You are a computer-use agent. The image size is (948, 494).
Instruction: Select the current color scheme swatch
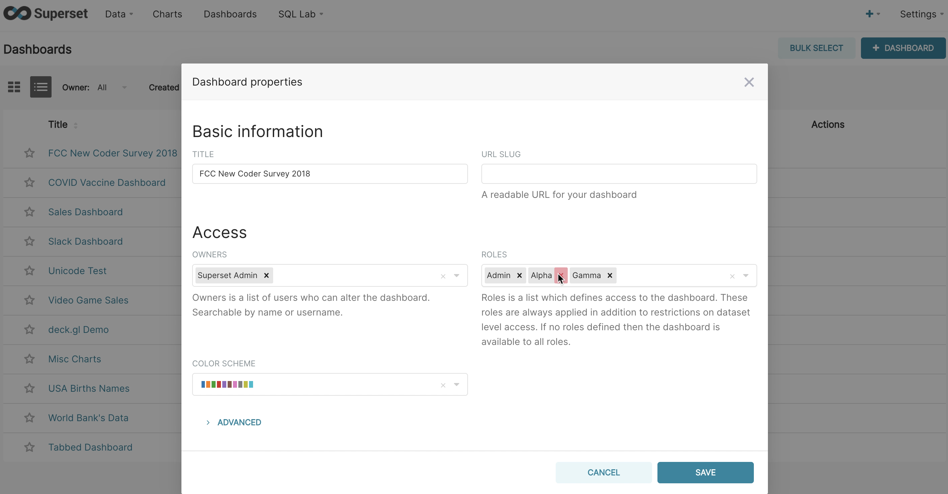[227, 384]
